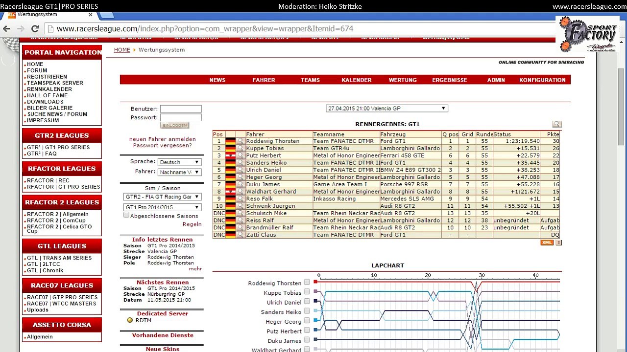Open driver details icon for Reso Falk
This screenshot has height=352, width=627.
pos(240,198)
